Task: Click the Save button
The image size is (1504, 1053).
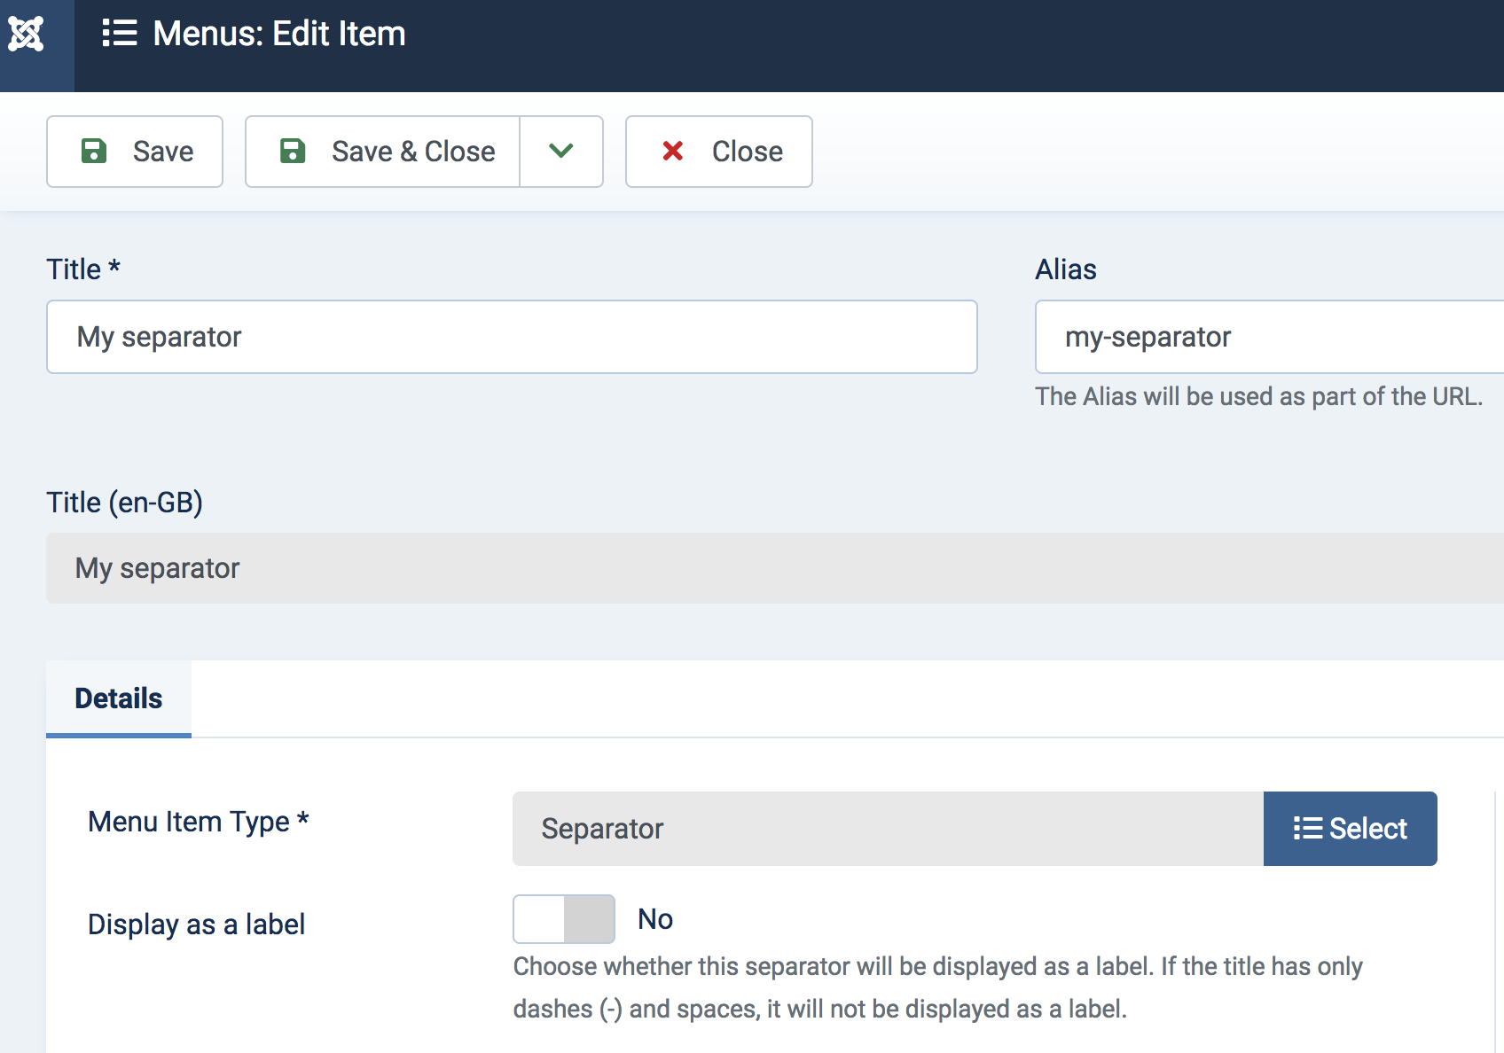Action: pos(135,152)
